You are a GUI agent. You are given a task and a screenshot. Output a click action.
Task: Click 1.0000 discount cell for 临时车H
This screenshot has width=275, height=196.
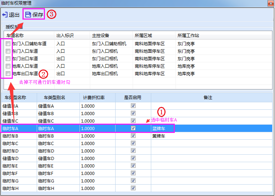tap(97, 188)
